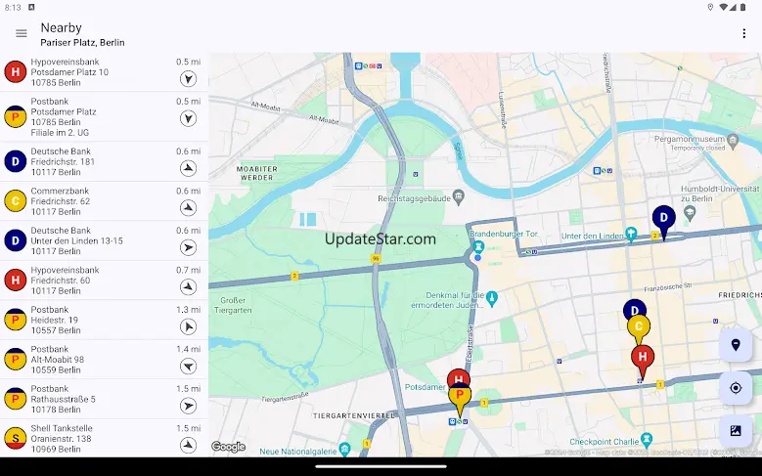Tap the direction arrow for Deutsche Bank Friedrichstr. 181
This screenshot has width=762, height=476.
[x=188, y=168]
